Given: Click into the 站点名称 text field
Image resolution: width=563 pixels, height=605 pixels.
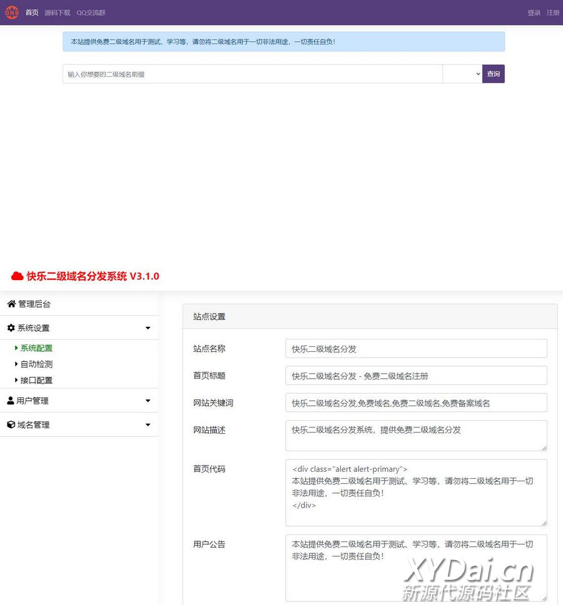Looking at the screenshot, I should click(416, 349).
